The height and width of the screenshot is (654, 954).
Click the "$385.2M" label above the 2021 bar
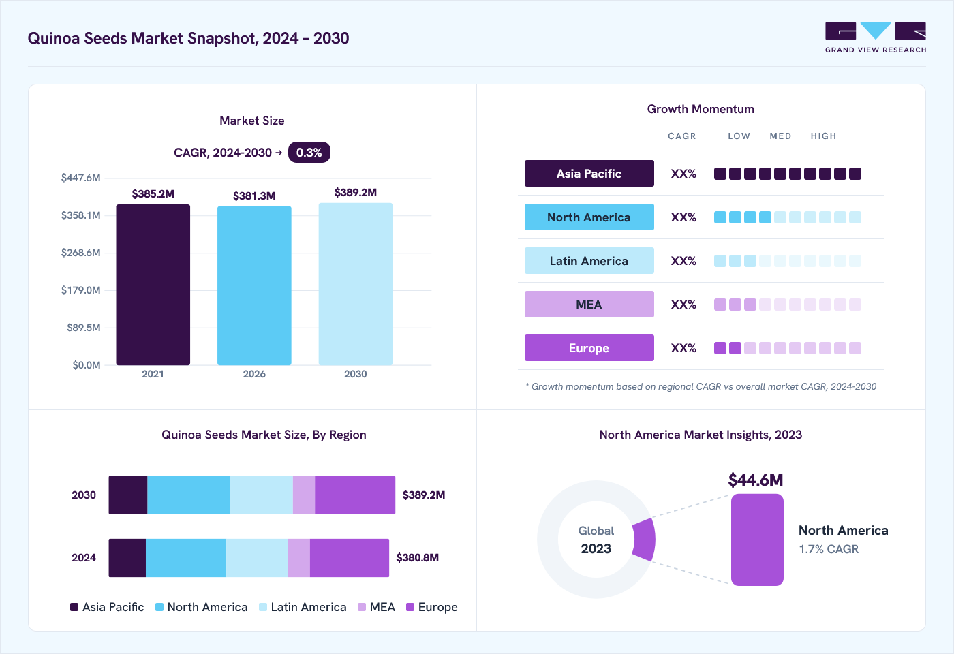point(153,194)
